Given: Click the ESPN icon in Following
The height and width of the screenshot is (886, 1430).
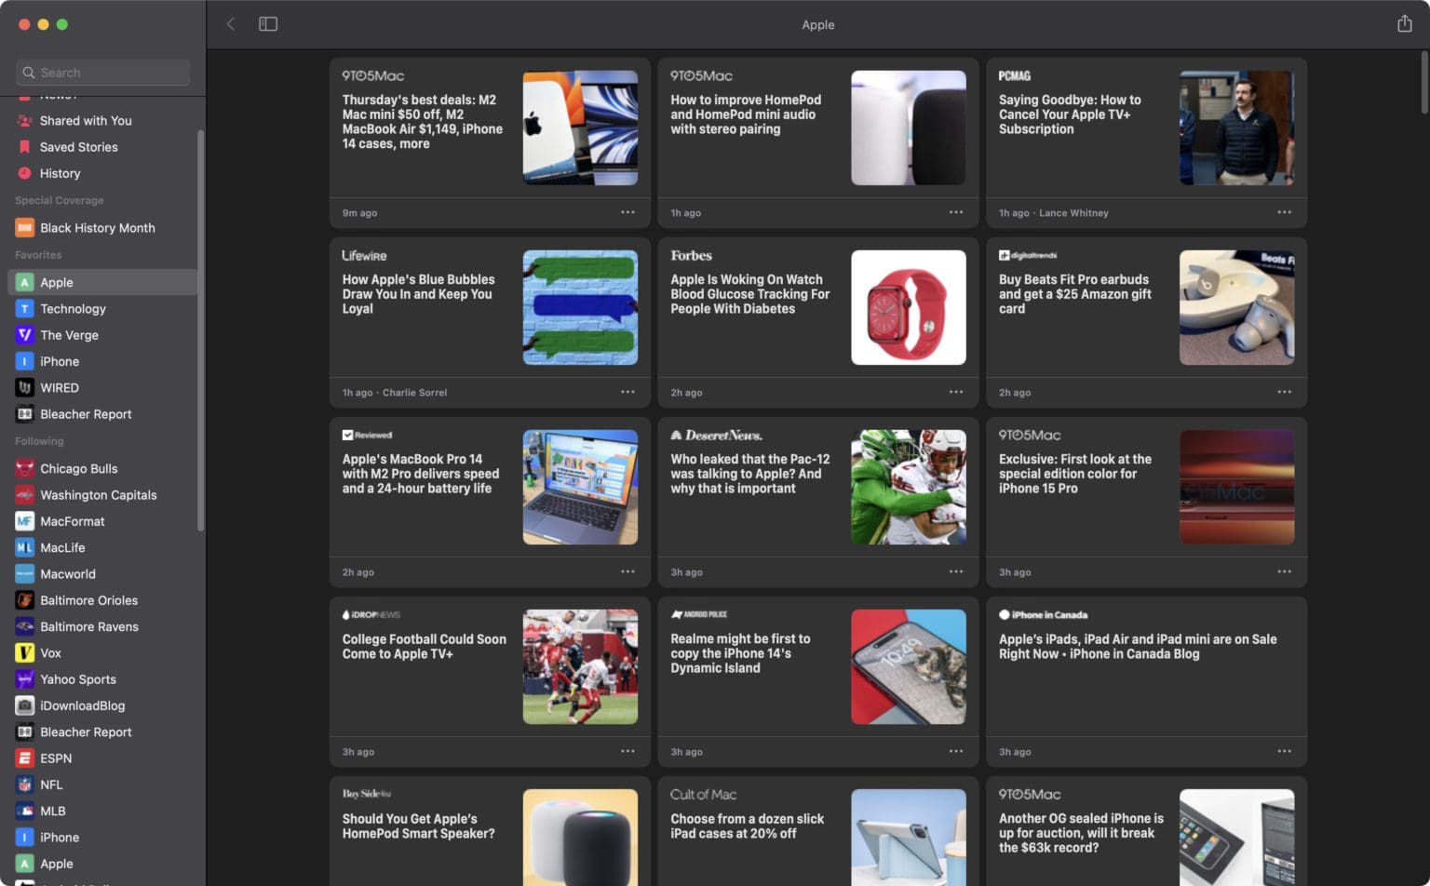Looking at the screenshot, I should point(23,758).
